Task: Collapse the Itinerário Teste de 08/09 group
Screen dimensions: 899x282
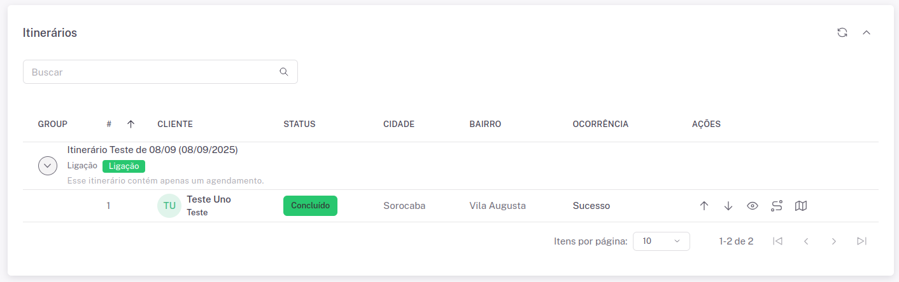Action: (48, 166)
